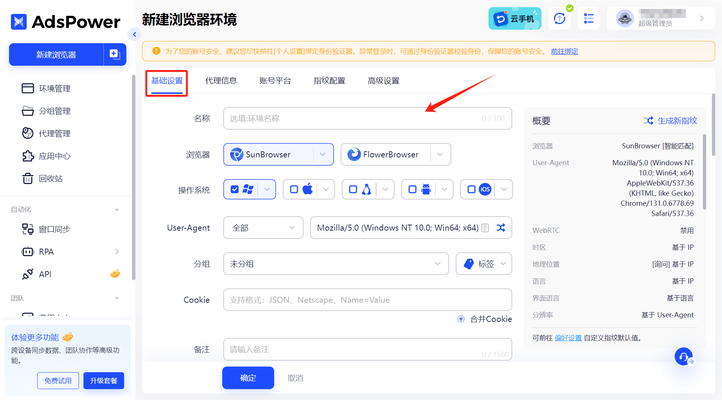Open the task list icon in header
This screenshot has width=722, height=400.
click(x=589, y=18)
